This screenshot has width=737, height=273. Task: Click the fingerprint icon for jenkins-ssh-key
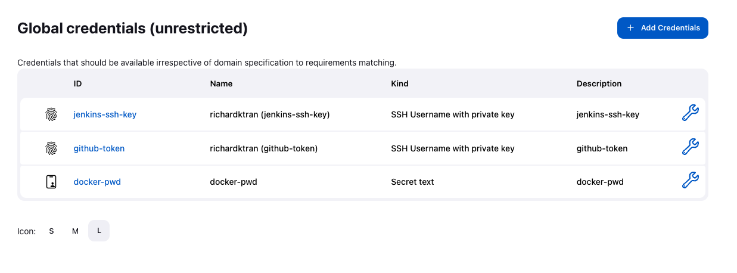tap(51, 114)
